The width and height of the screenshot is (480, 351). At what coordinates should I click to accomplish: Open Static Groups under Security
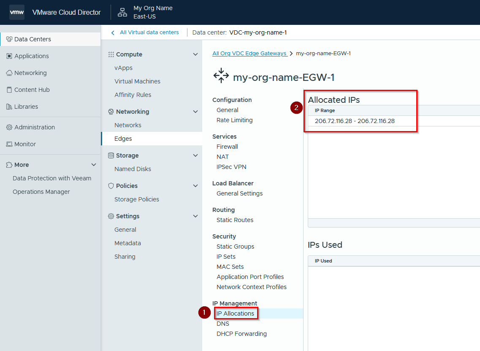tap(236, 247)
